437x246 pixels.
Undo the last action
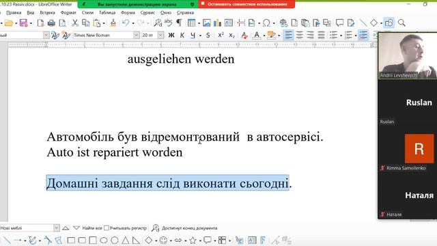click(x=126, y=23)
